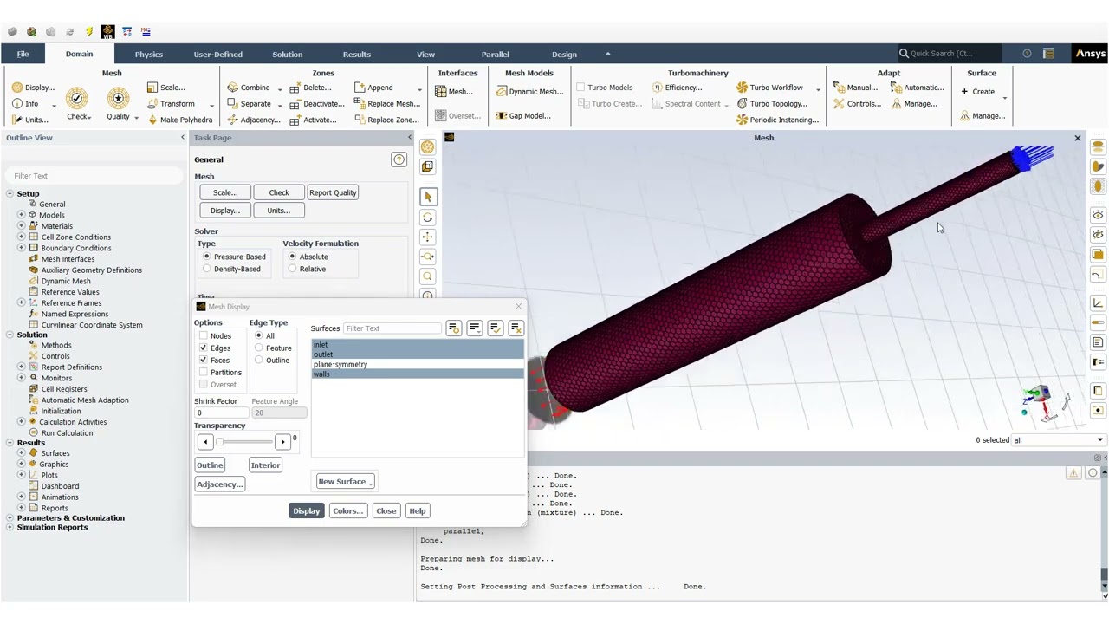
Task: Click the Colors button in Mesh Display
Action: [347, 511]
